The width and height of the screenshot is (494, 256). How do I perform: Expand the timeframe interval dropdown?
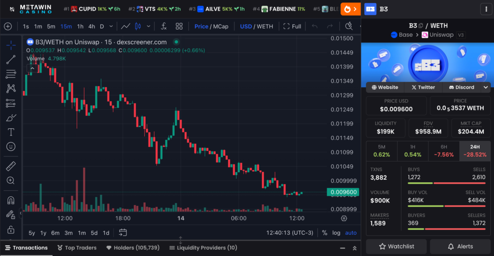tap(111, 27)
